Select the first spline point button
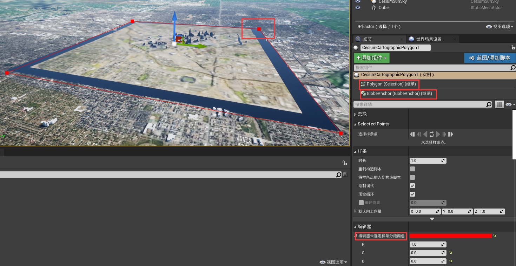The width and height of the screenshot is (516, 266). tap(412, 134)
